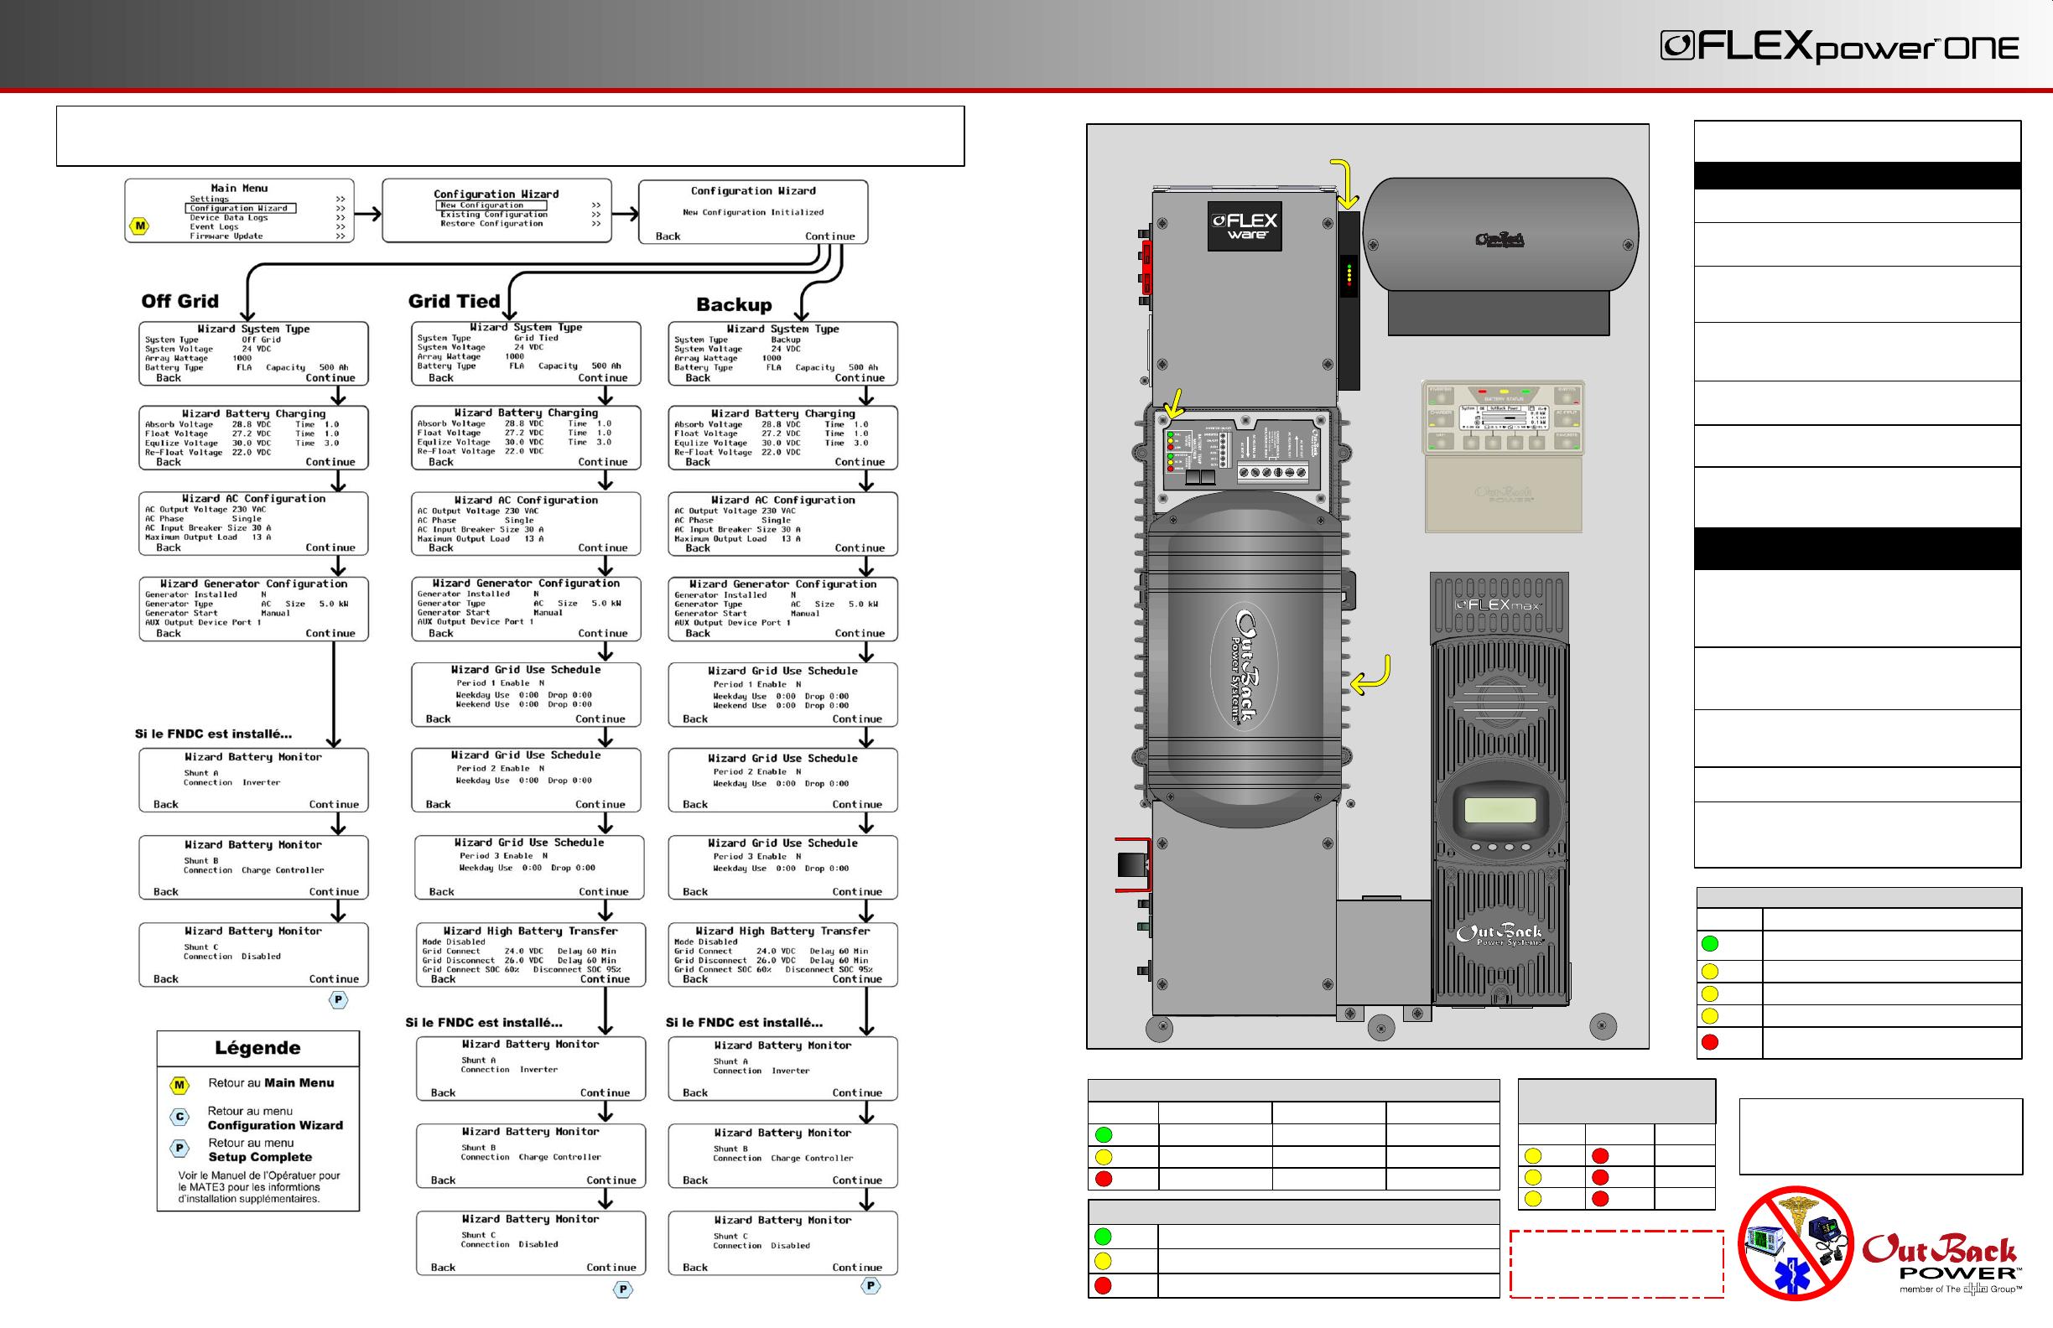This screenshot has height=1328, width=2053.
Task: Expand the Settings arrows in Main Menu
Action: (x=340, y=200)
